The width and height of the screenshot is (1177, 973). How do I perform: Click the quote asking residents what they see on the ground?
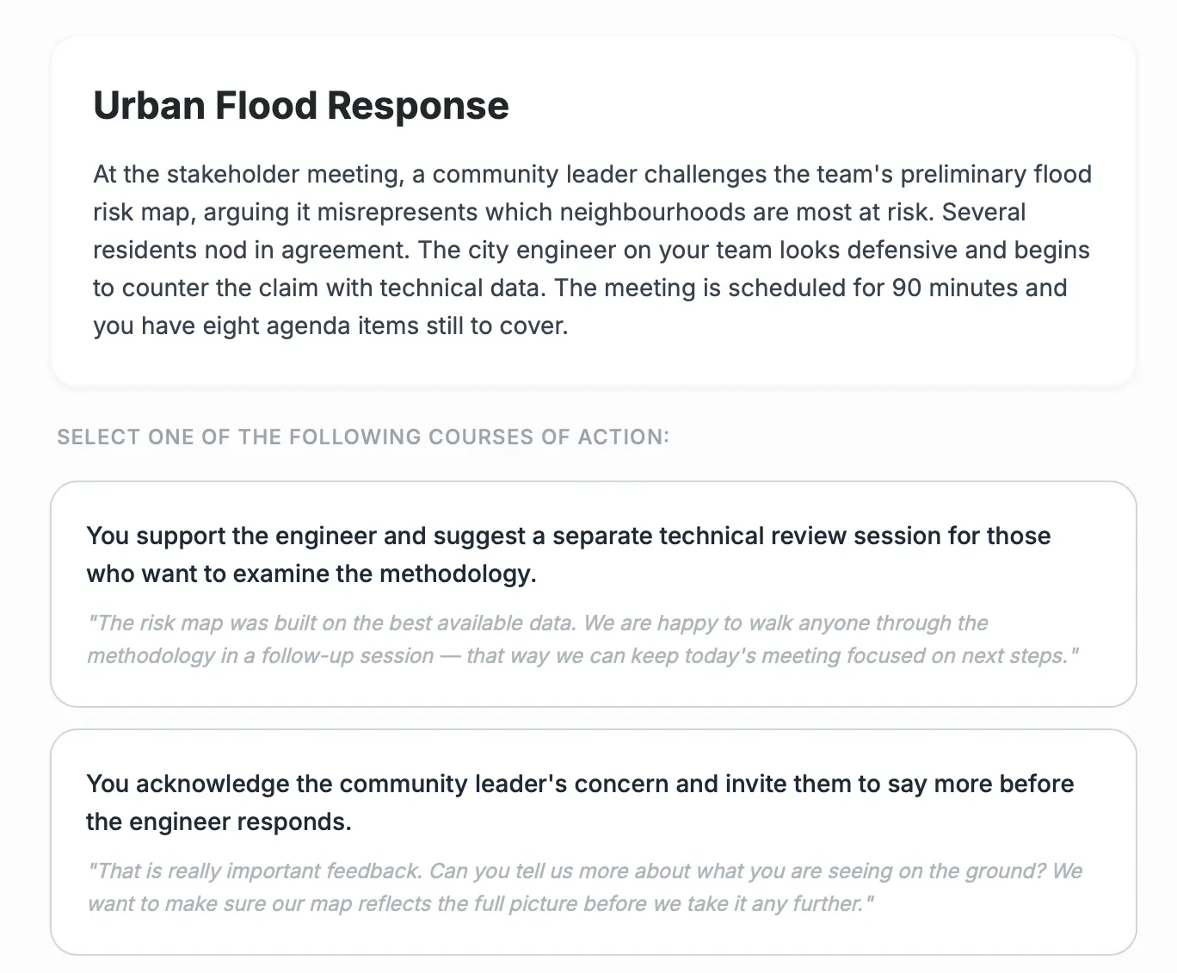[x=582, y=887]
